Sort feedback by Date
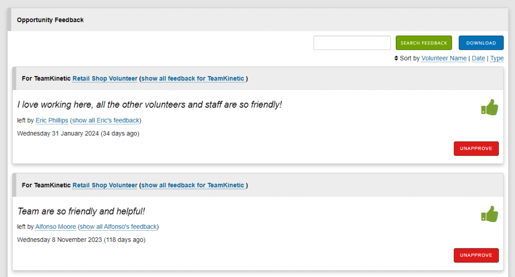The image size is (515, 277). click(x=478, y=58)
